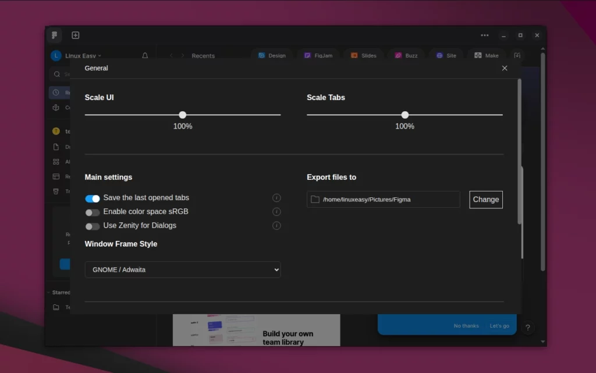
Task: Click Change to pick an export folder
Action: click(x=485, y=200)
